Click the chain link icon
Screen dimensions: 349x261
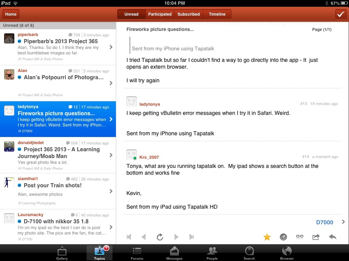coord(300,237)
